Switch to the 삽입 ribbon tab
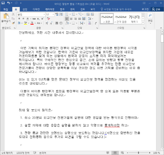The height and width of the screenshot is (155, 164). [x=25, y=9]
